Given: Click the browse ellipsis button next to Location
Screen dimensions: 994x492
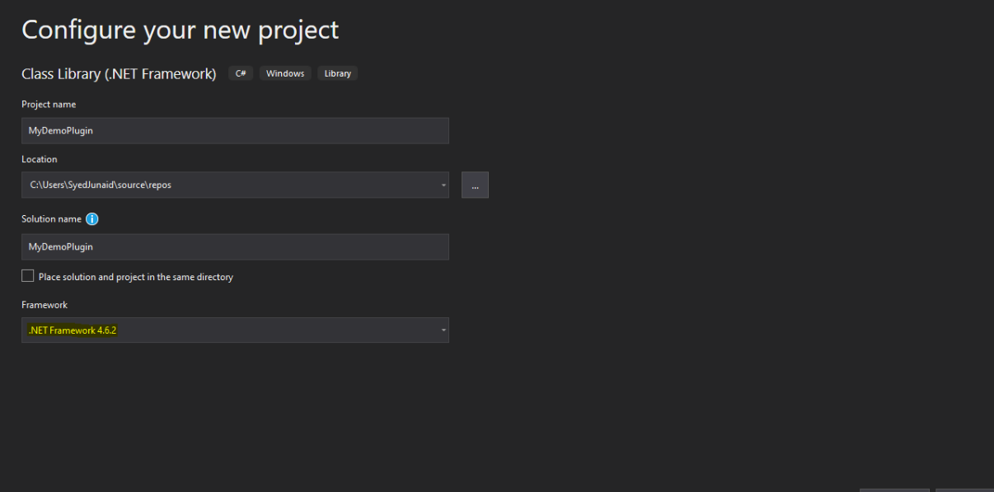Looking at the screenshot, I should [475, 185].
